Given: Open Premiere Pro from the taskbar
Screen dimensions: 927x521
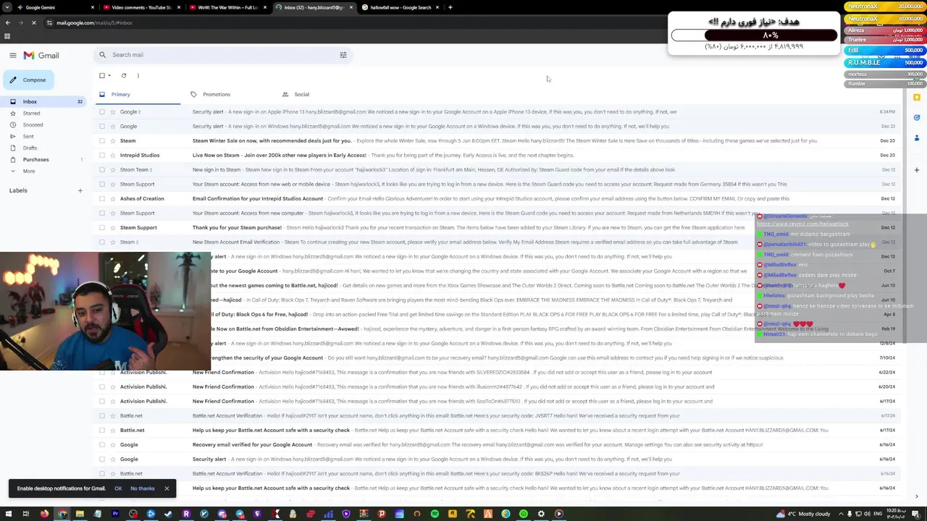Looking at the screenshot, I should pos(115,514).
